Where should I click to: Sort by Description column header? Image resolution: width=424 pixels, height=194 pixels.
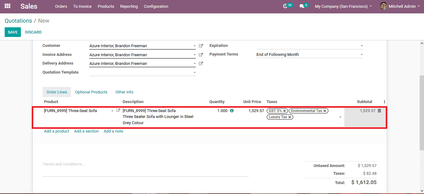133,102
